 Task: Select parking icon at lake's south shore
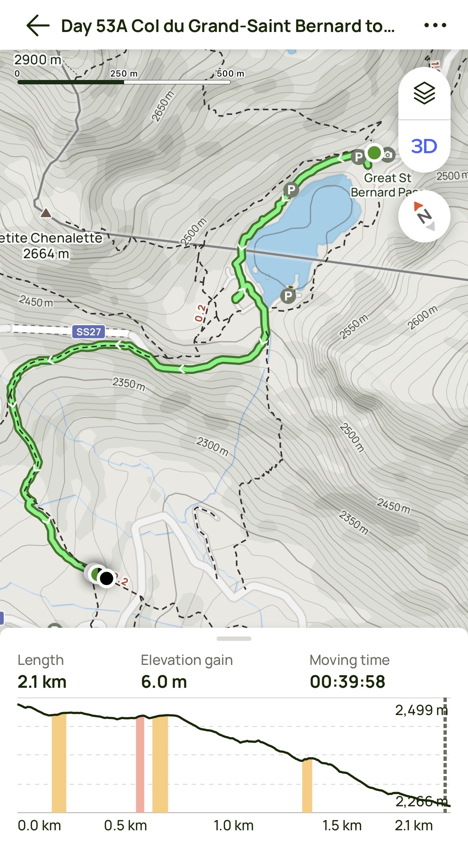(288, 296)
